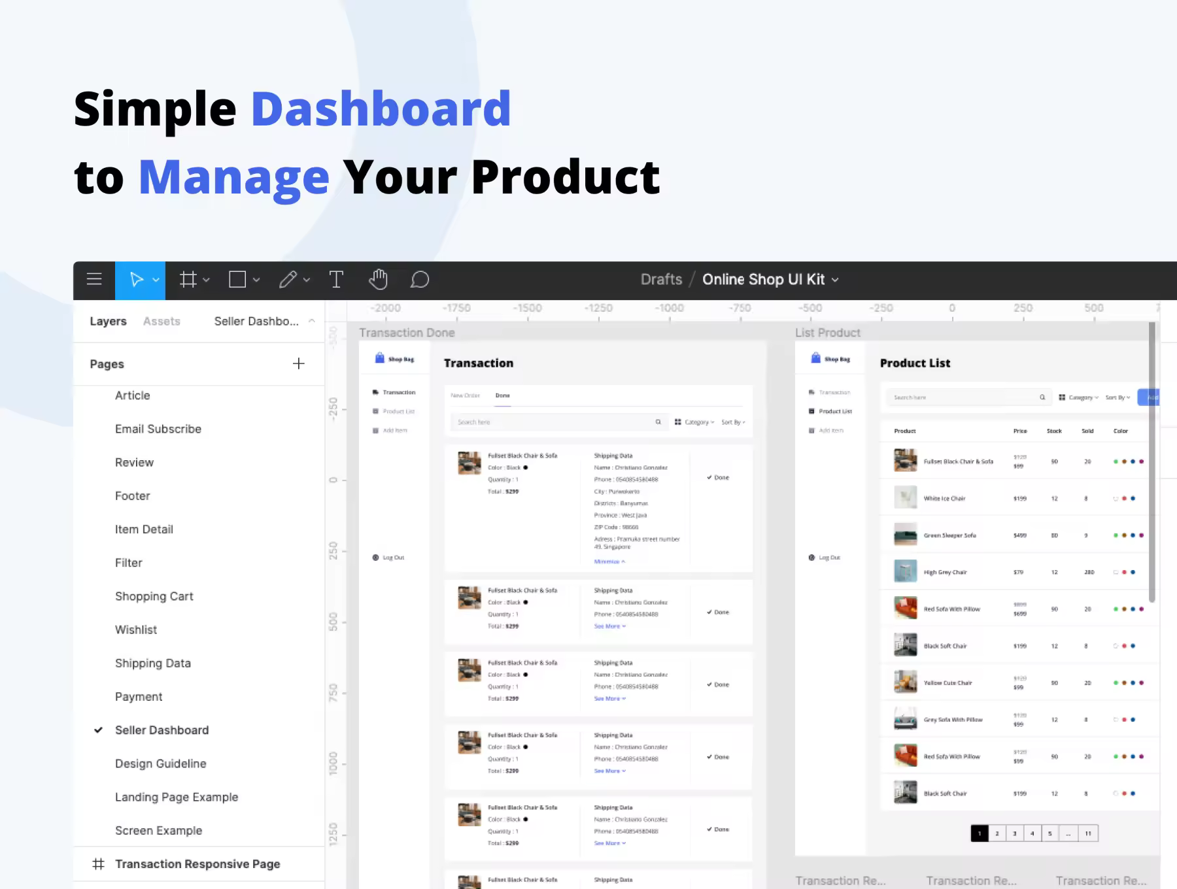
Task: Click the Drafts breadcrumb link
Action: pyautogui.click(x=661, y=280)
